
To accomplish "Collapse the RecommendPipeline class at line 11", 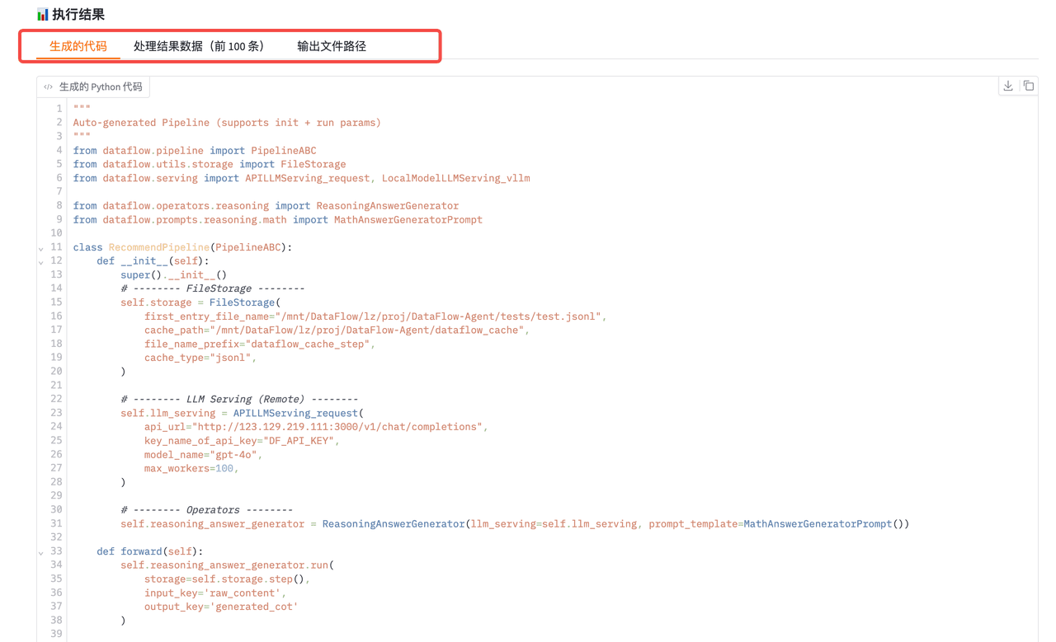I will coord(40,246).
